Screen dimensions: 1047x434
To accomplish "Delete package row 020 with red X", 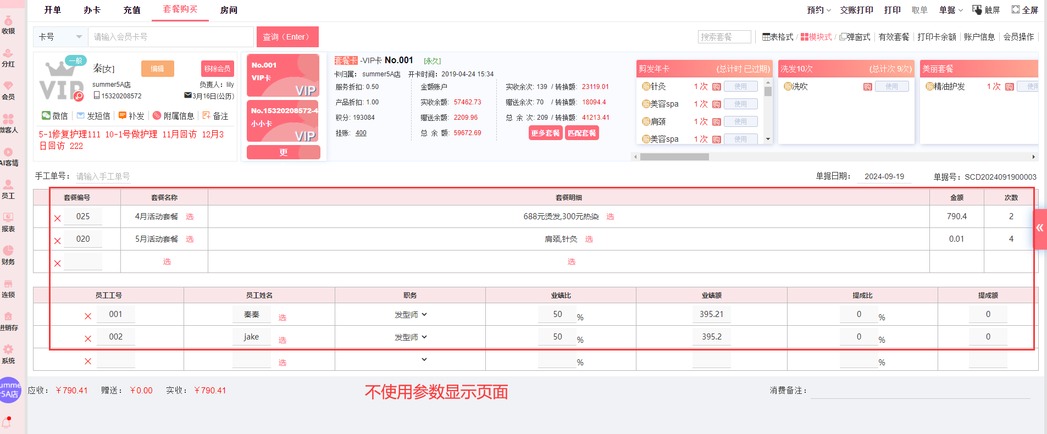I will point(57,241).
